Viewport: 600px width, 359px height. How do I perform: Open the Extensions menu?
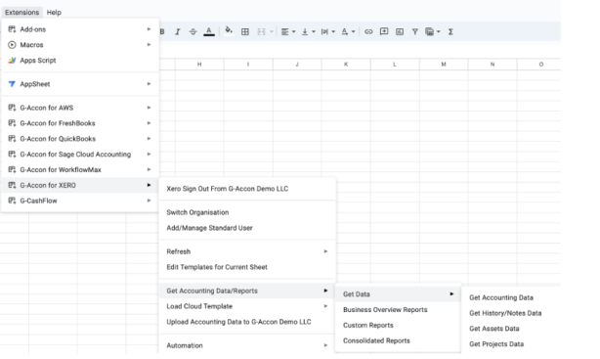coord(21,13)
